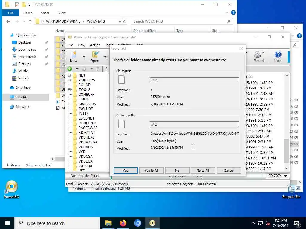The image size is (306, 229).
Task: Click the Help toolbar icon in PowerISO
Action: pyautogui.click(x=278, y=57)
